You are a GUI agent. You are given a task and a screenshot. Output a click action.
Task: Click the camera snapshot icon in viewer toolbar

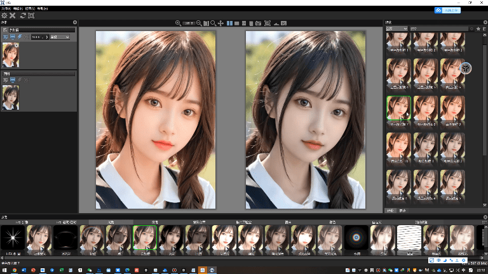259,23
